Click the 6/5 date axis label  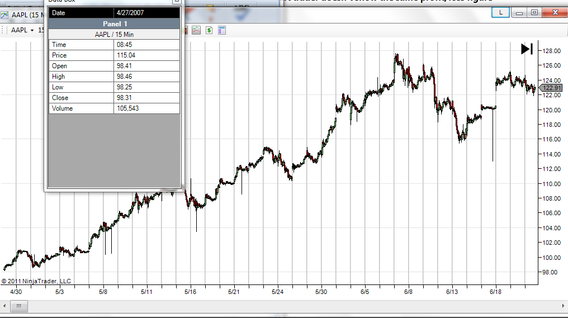[365, 292]
